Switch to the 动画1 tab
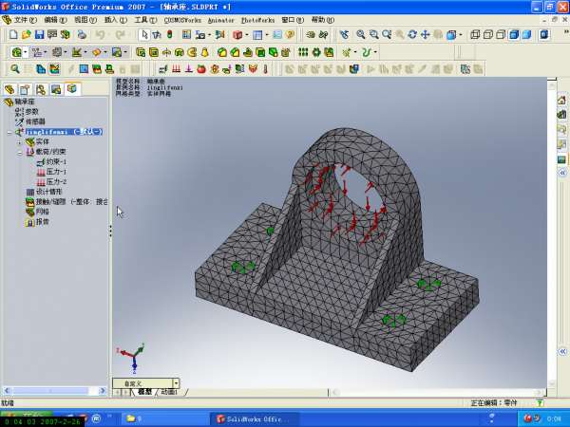The width and height of the screenshot is (570, 427). click(170, 392)
